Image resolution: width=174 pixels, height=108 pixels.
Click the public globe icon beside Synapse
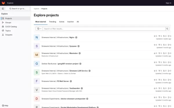tap(79, 46)
